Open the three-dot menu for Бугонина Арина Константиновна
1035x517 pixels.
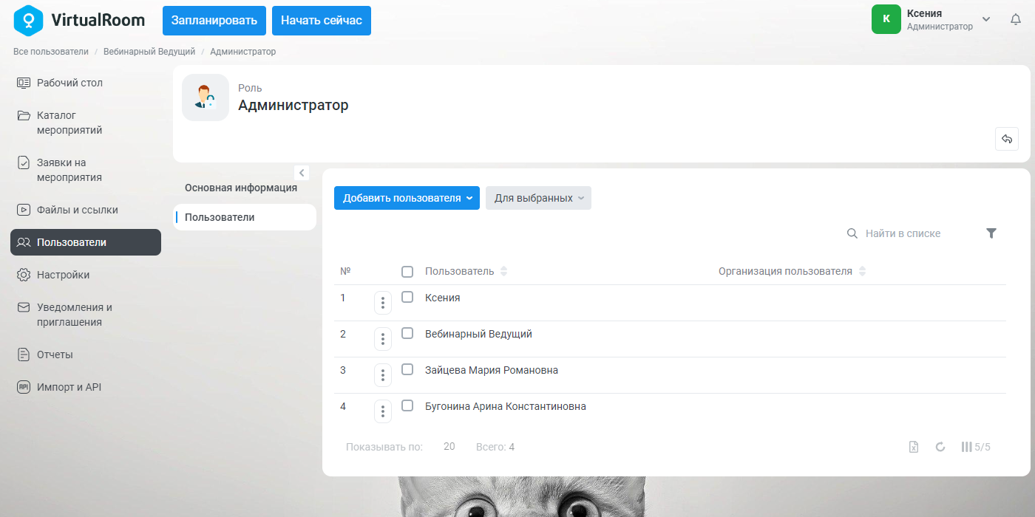click(x=383, y=411)
